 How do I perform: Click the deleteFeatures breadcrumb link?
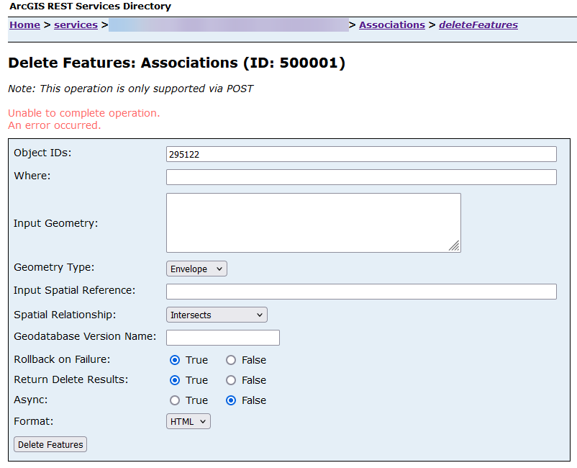[x=478, y=25]
